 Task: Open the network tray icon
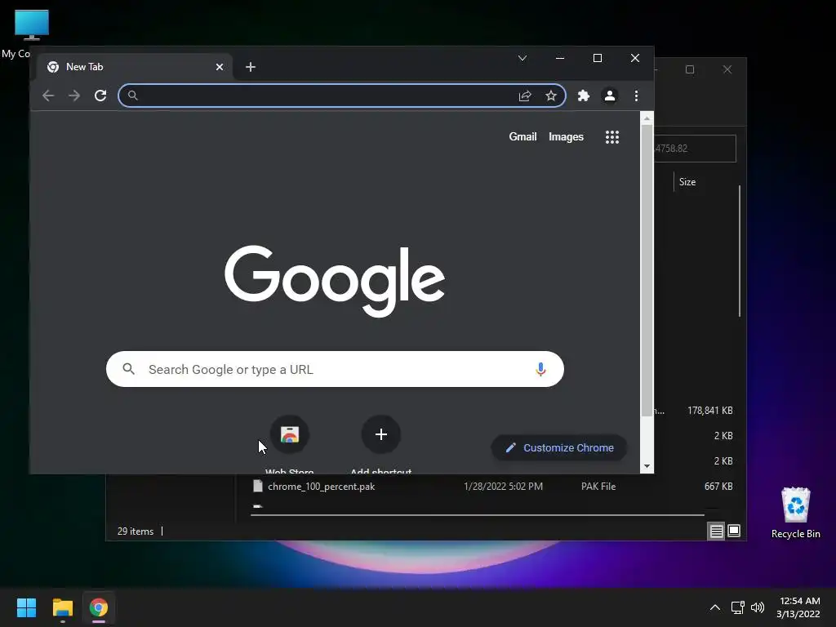(x=737, y=607)
